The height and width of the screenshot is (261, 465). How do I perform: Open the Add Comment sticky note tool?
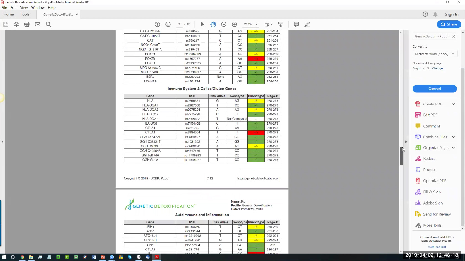click(296, 24)
